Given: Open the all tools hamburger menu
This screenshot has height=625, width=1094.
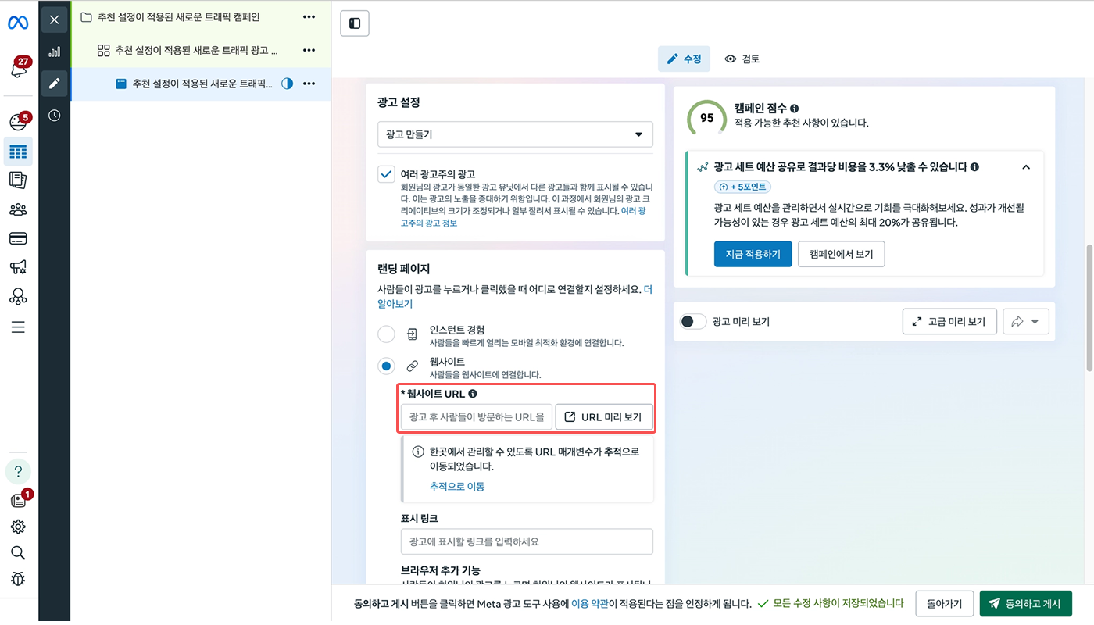Looking at the screenshot, I should [18, 327].
